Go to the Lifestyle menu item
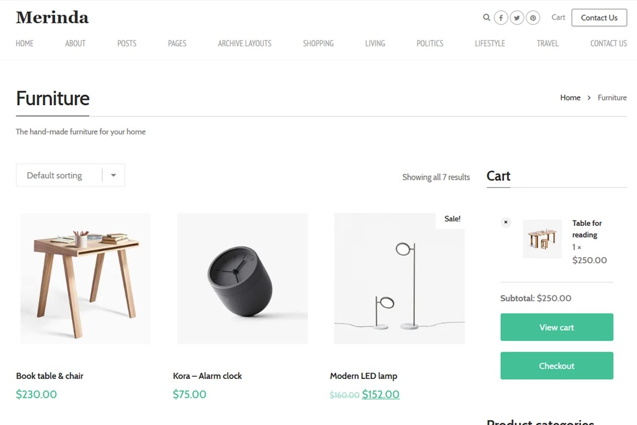Viewport: 637px width, 425px height. point(489,44)
